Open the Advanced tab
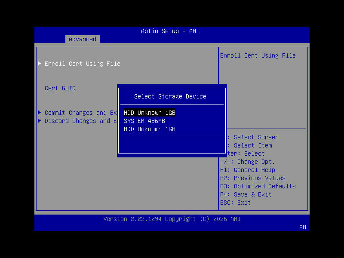The image size is (344, 258). point(83,39)
